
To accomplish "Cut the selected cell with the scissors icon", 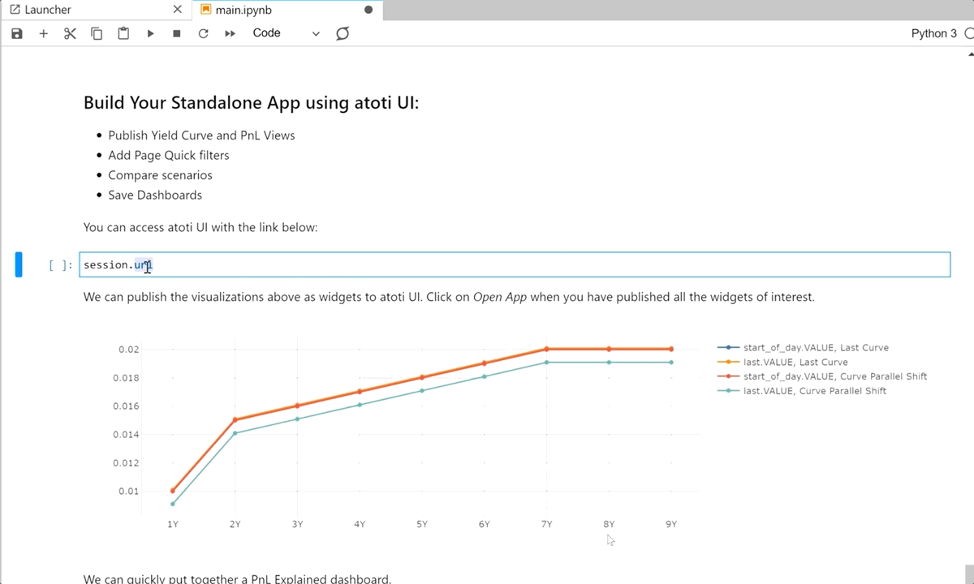I will pos(70,33).
